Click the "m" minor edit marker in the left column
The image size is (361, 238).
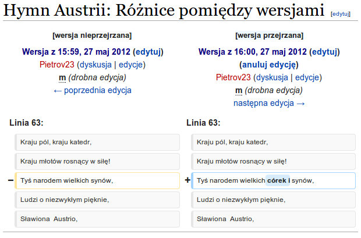62,77
